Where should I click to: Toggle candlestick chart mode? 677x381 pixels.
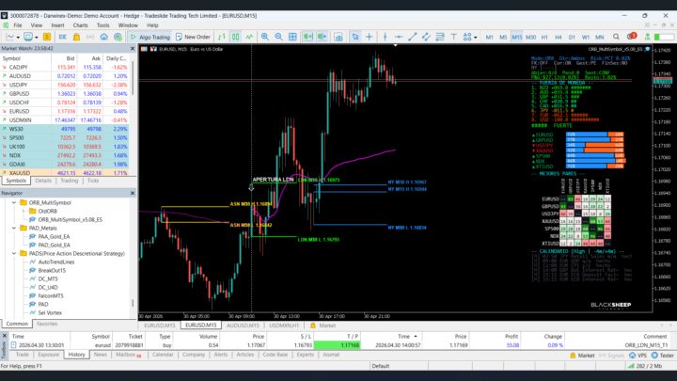click(x=235, y=37)
